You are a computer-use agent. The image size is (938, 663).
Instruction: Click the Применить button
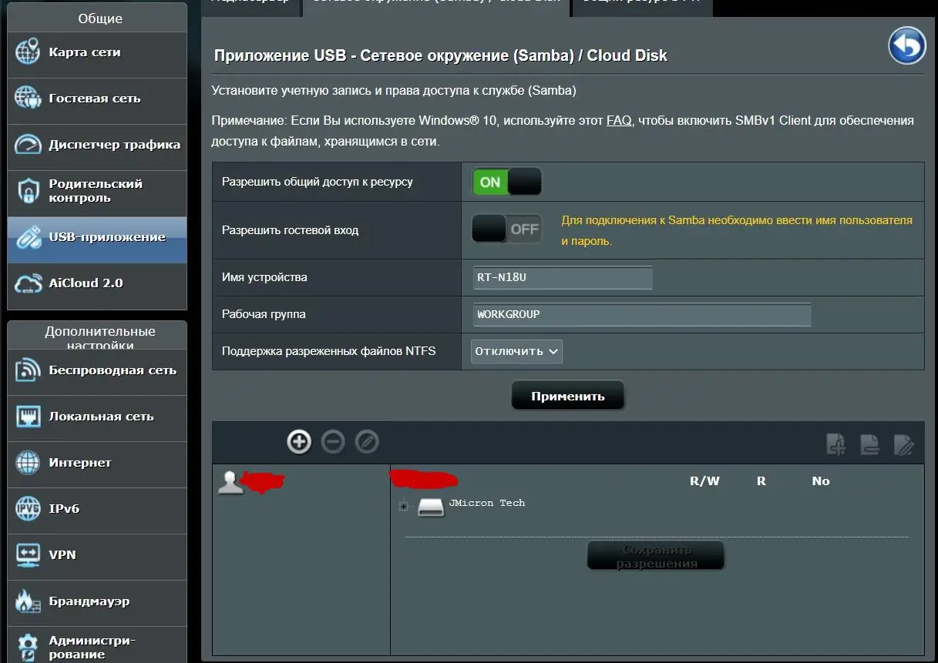[x=568, y=397]
